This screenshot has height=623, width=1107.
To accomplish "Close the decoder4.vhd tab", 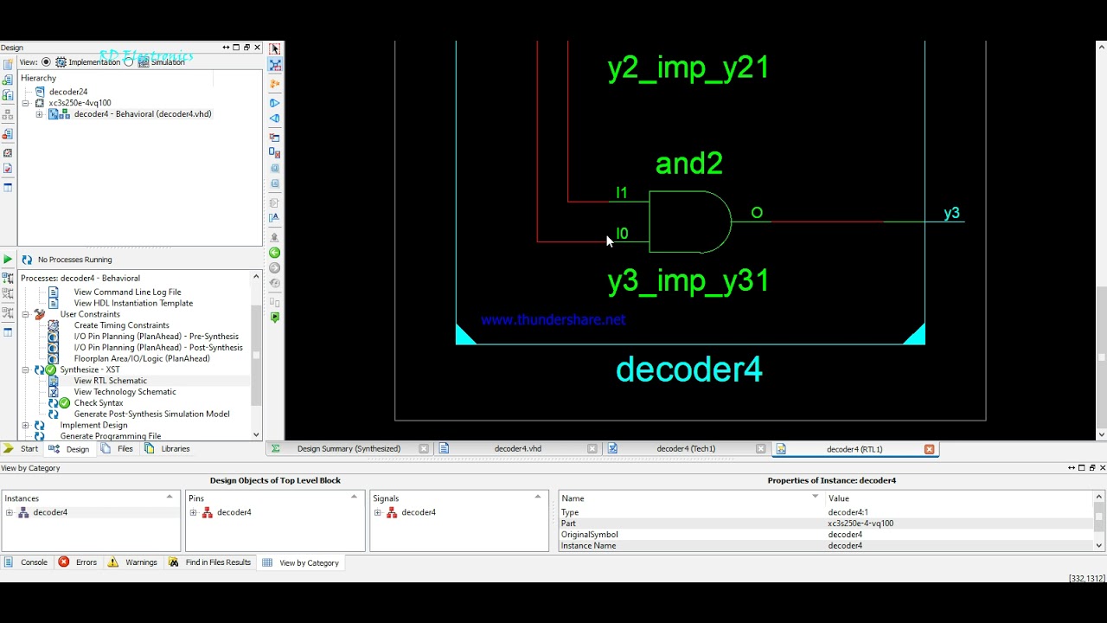I will pyautogui.click(x=592, y=449).
